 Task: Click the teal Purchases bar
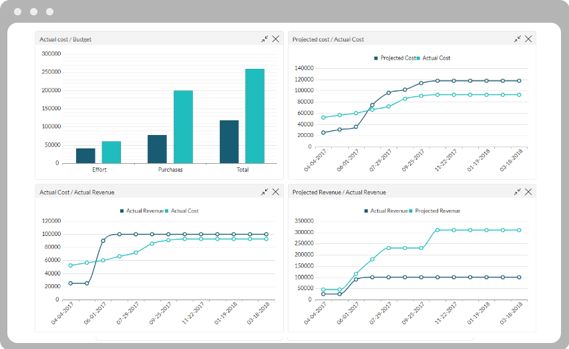183,126
